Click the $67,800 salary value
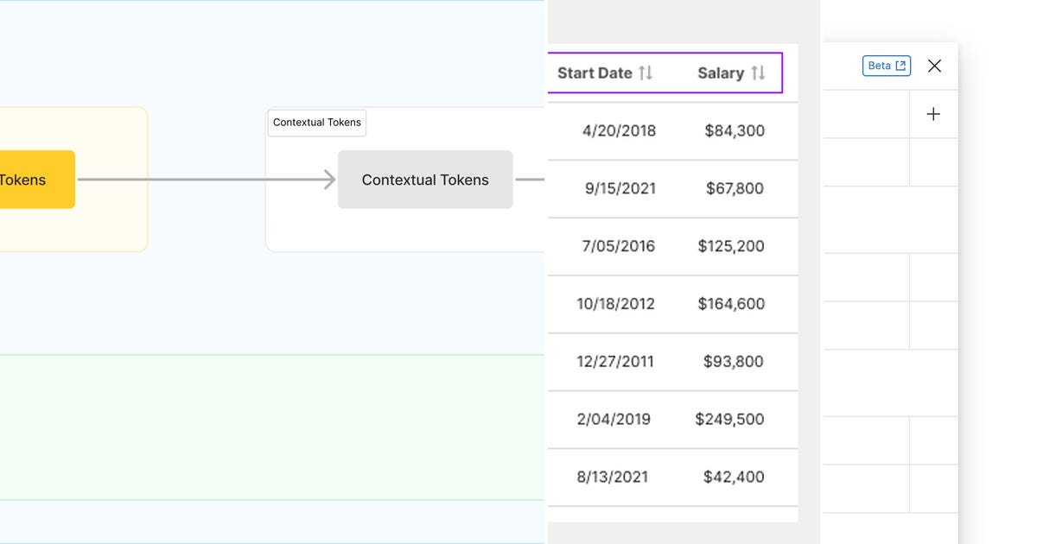Image resolution: width=1037 pixels, height=544 pixels. 735,188
